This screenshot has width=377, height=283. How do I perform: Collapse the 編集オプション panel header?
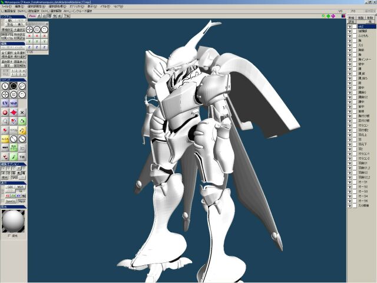[14, 164]
